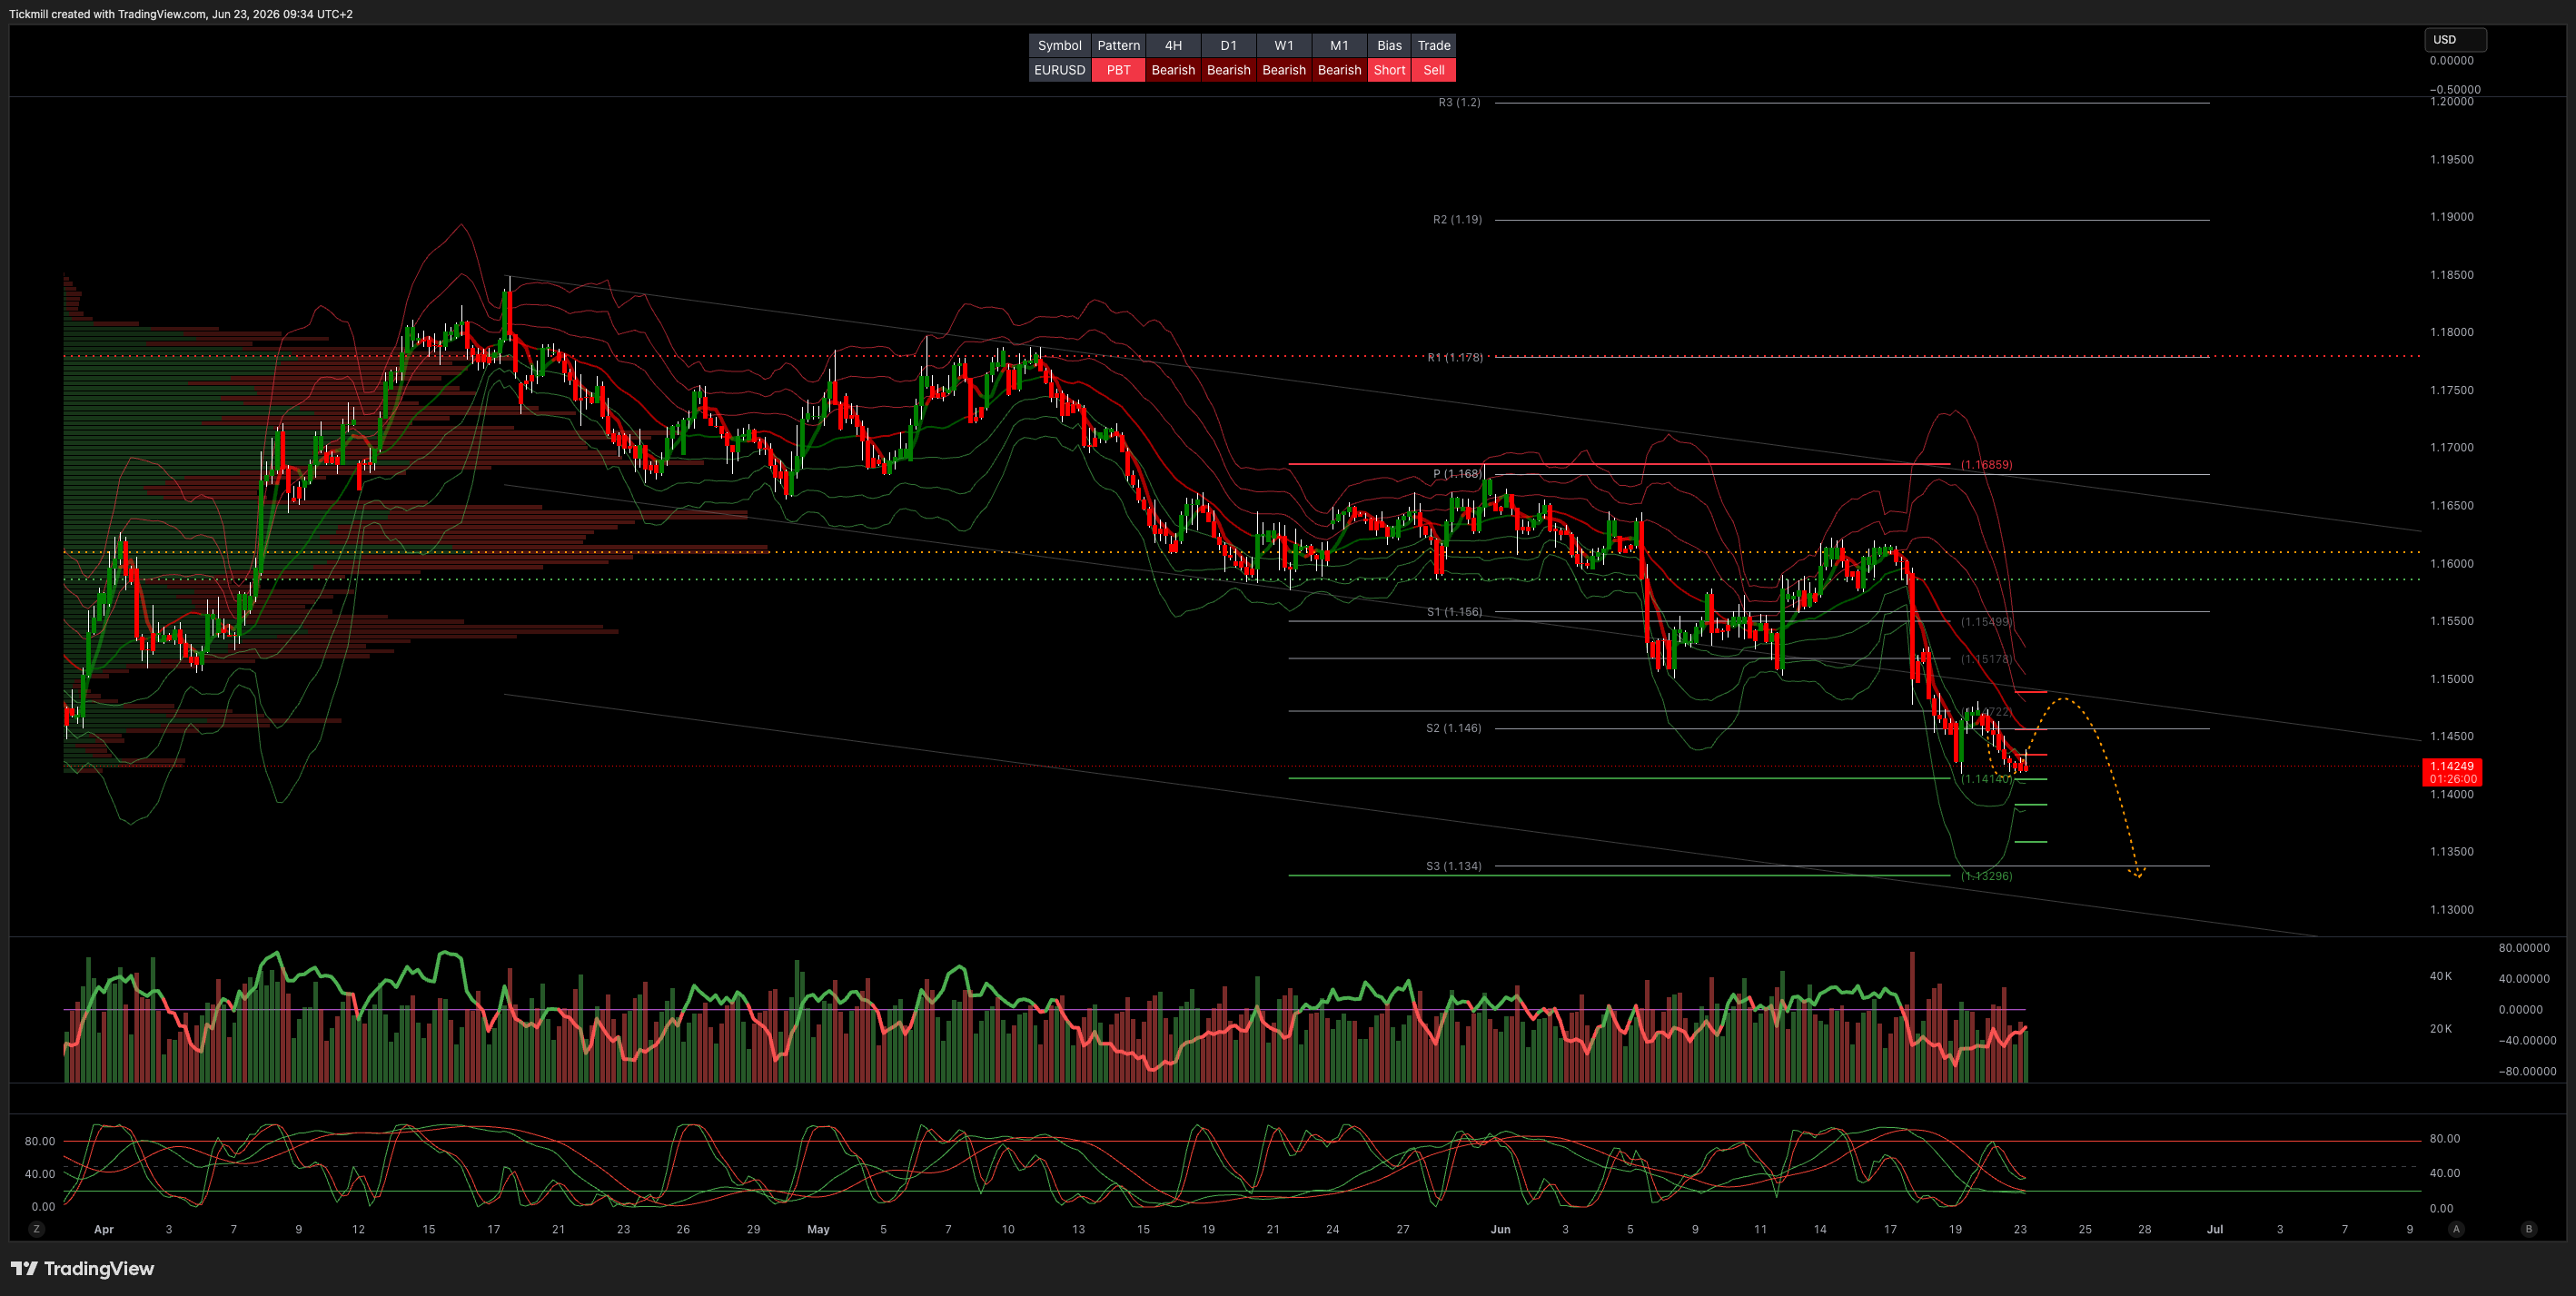Viewport: 2576px width, 1296px height.
Task: Click the 1.20000 price axis label
Action: coord(2452,101)
